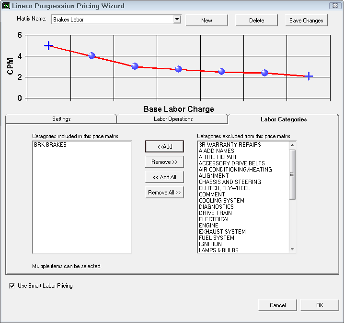Click the << Add All button

[164, 177]
